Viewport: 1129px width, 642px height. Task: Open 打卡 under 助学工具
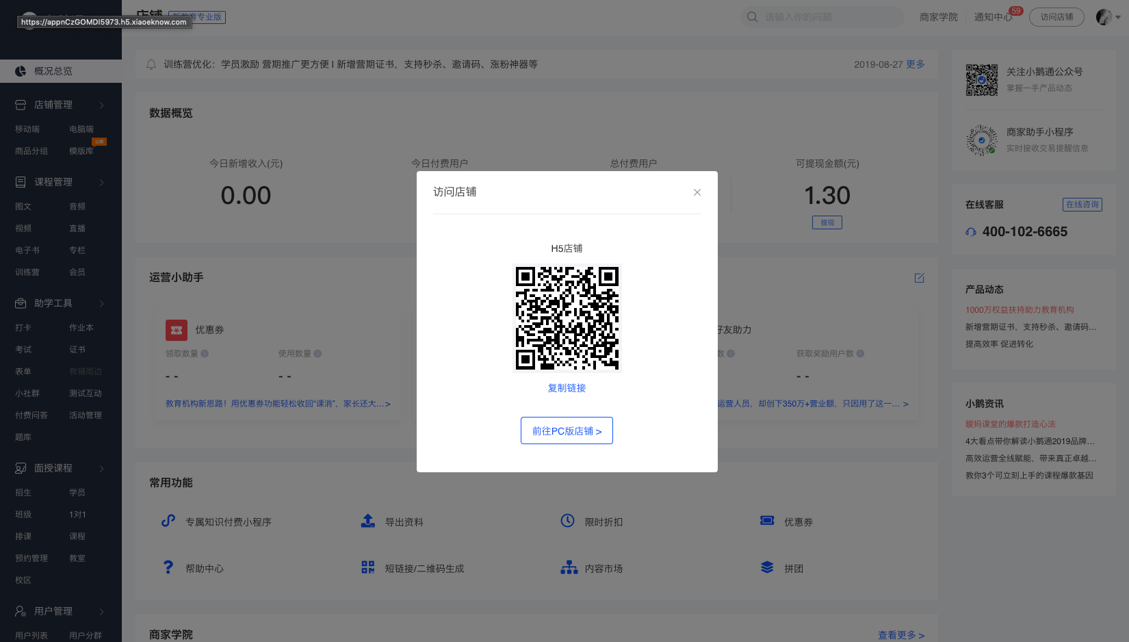tap(23, 328)
